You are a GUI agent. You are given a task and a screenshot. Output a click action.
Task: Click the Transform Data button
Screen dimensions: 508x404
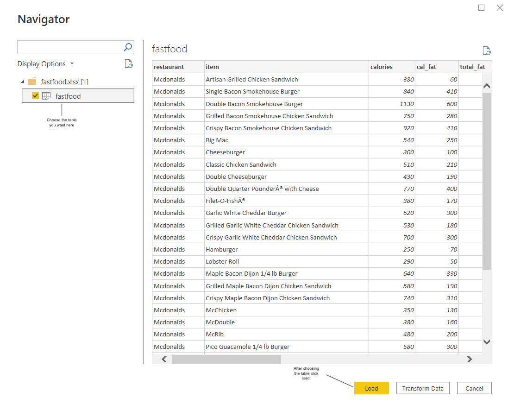pyautogui.click(x=423, y=388)
